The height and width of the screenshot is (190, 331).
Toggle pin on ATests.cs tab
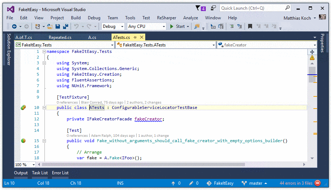(x=135, y=37)
